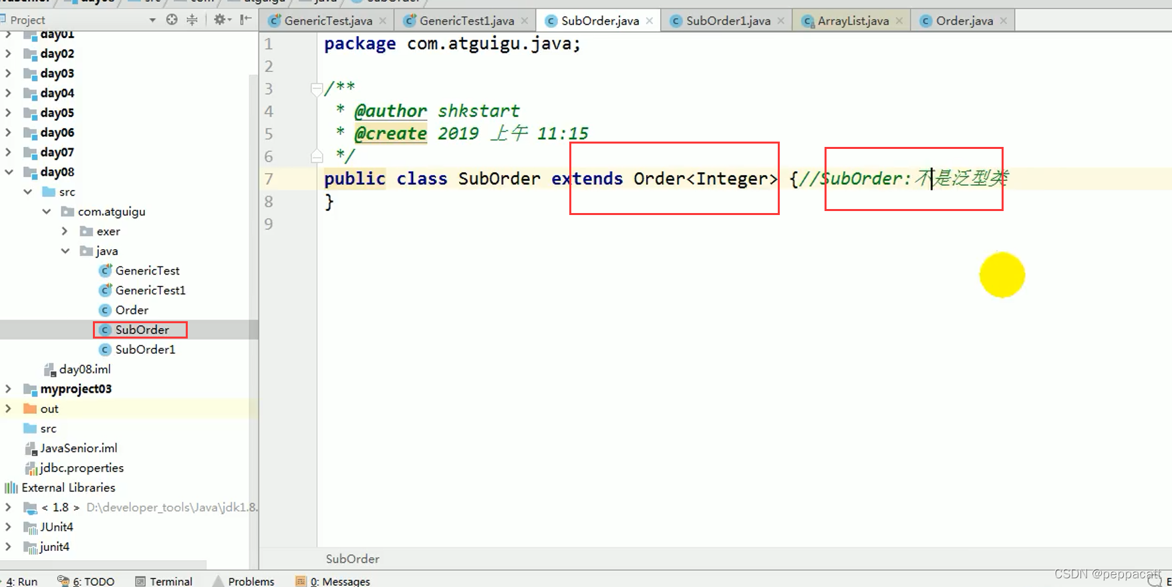The image size is (1172, 587).
Task: Close the ArrayList.java tab
Action: point(899,21)
